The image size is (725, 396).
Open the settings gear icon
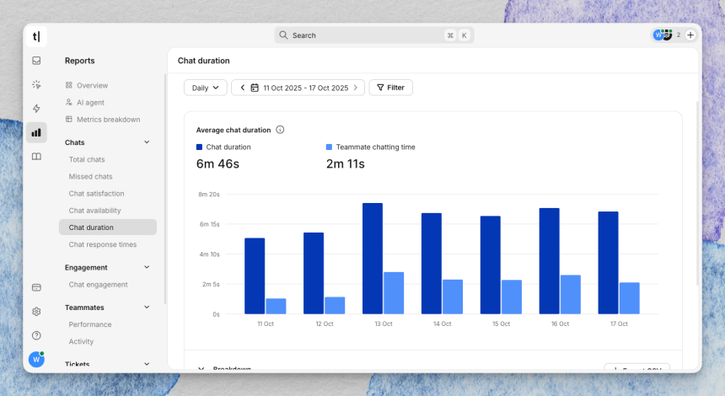pyautogui.click(x=36, y=312)
